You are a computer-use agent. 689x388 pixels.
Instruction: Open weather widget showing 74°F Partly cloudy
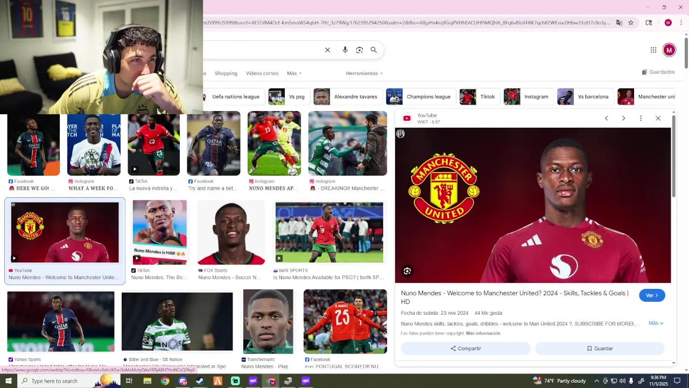point(560,381)
